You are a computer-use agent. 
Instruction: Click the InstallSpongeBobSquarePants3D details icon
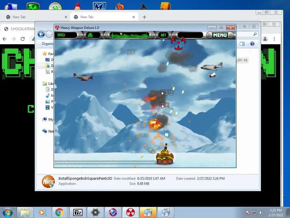(x=48, y=181)
